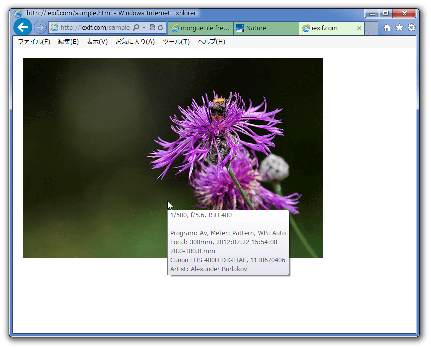Go back with the blue Back arrow
This screenshot has height=348, width=431.
[x=23, y=27]
